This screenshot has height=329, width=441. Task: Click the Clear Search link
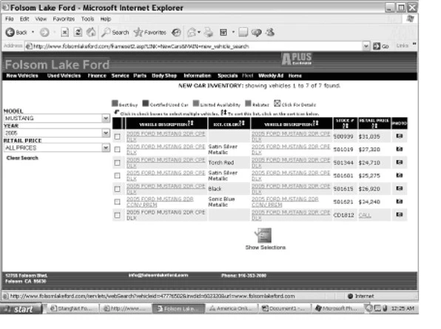pos(22,158)
